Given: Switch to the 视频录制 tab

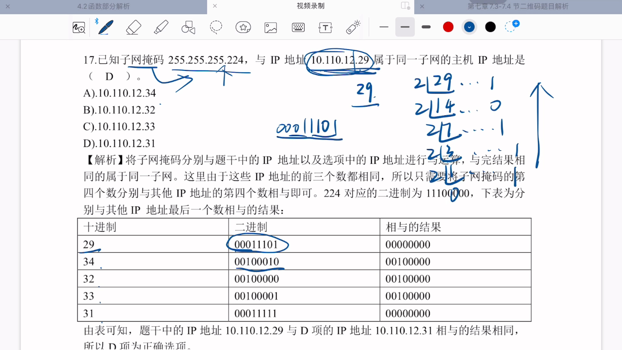Looking at the screenshot, I should coord(311,6).
